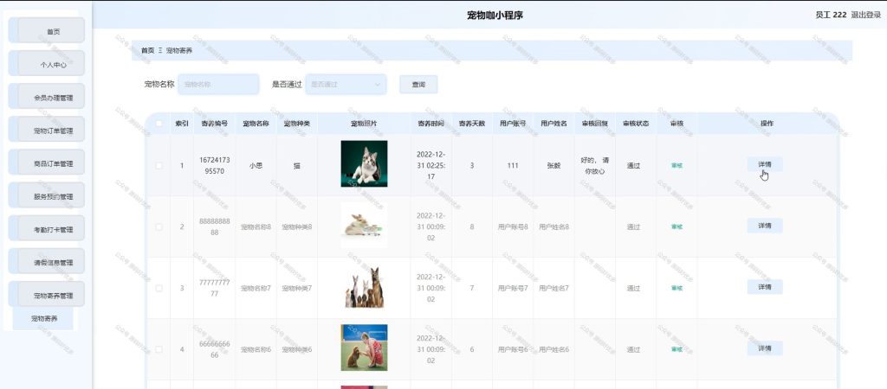Click the 审核状态 column header
Screen dimensions: 887x389
tap(636, 123)
